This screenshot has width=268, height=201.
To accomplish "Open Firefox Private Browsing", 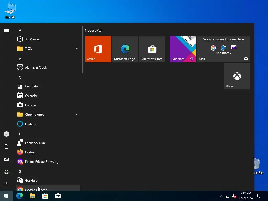I will [x=48, y=161].
